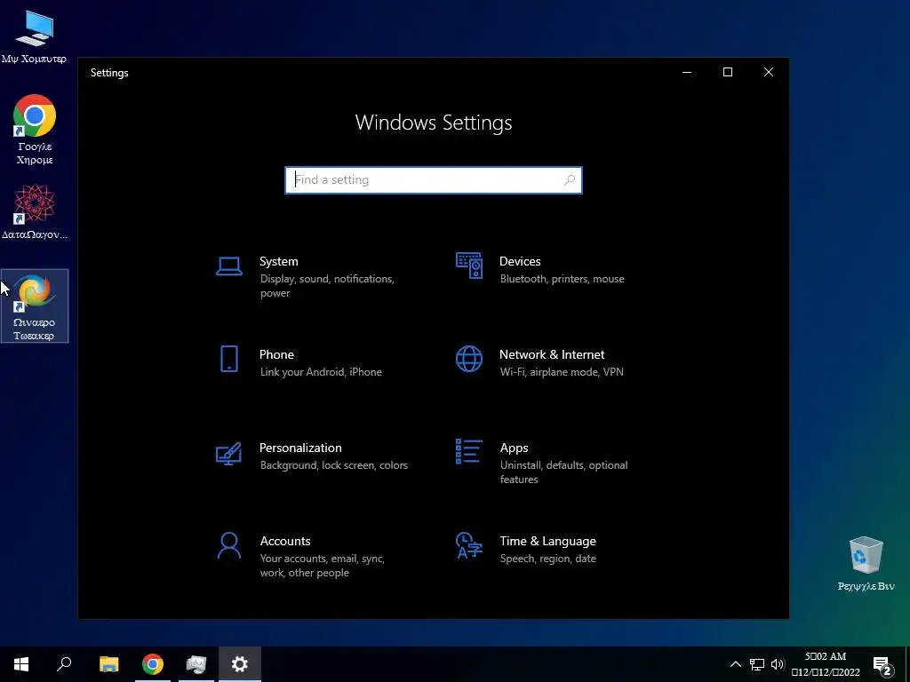
Task: Select the Winaero Tweaker desktop shortcut
Action: click(x=35, y=305)
